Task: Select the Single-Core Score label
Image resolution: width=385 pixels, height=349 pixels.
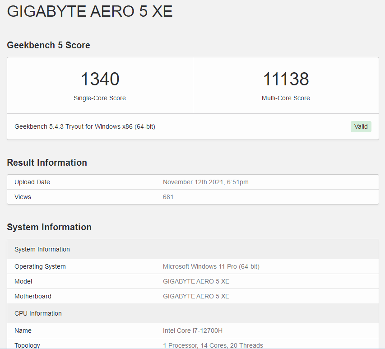Action: [x=100, y=98]
